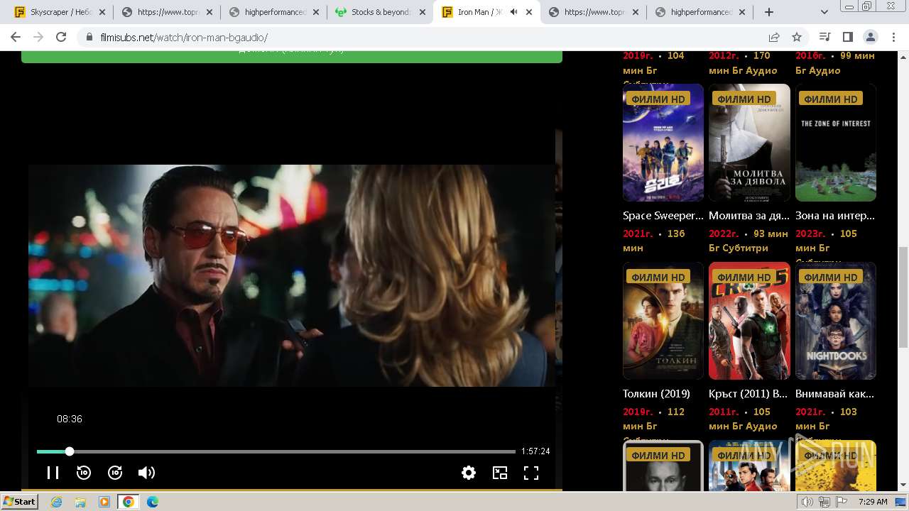Open system tray volume icon
The image size is (909, 511).
(x=807, y=502)
